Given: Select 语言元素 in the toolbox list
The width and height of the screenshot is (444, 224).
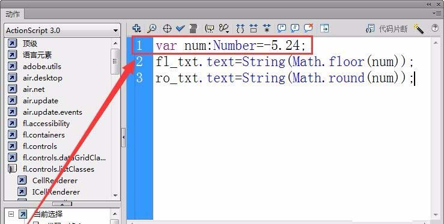Looking at the screenshot, I should coord(37,55).
